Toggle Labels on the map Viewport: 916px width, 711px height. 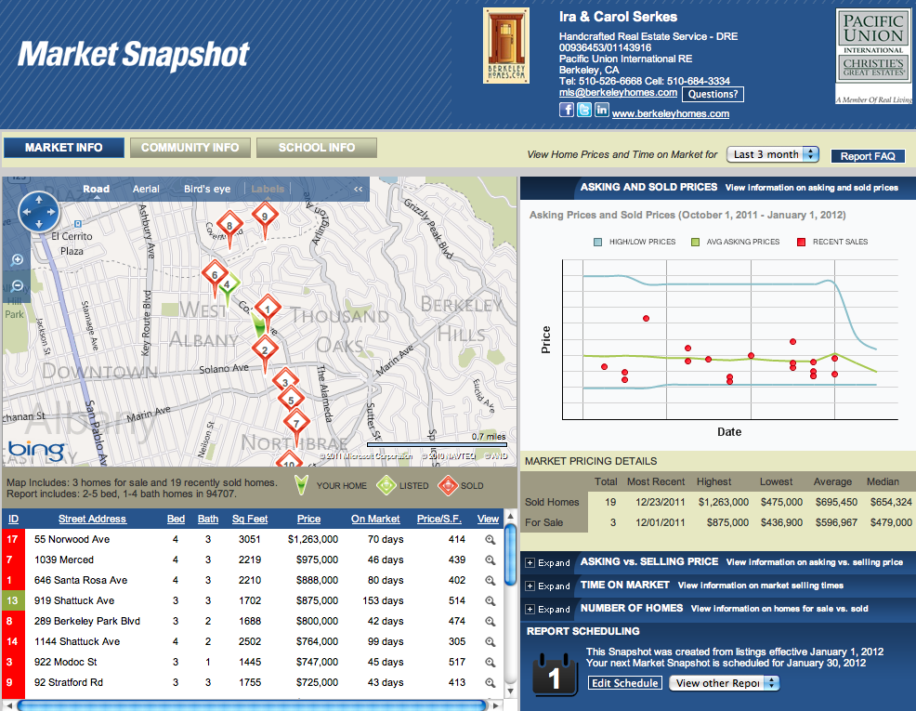267,188
